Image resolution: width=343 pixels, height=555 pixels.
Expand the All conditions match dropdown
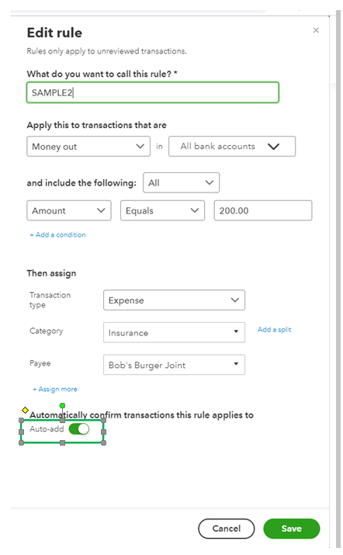(182, 182)
